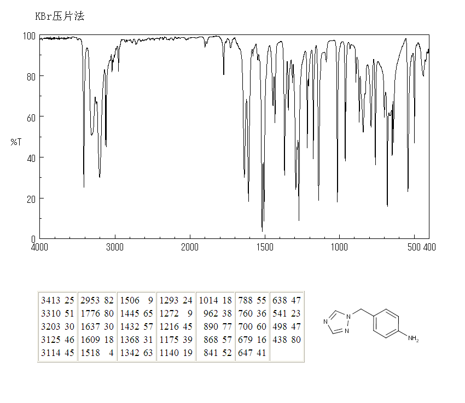Select the 438 peak table entry
Screen dimensions: 465x403
pos(287,340)
